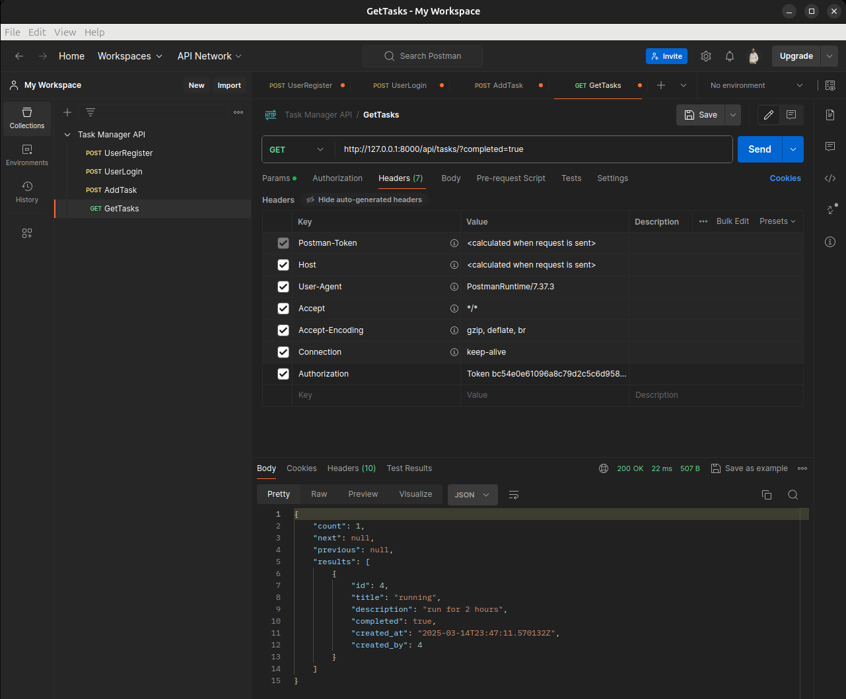Go forward with the right arrow icon

43,56
